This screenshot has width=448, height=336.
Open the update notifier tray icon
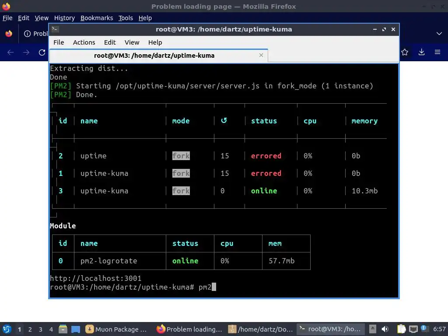(423, 328)
